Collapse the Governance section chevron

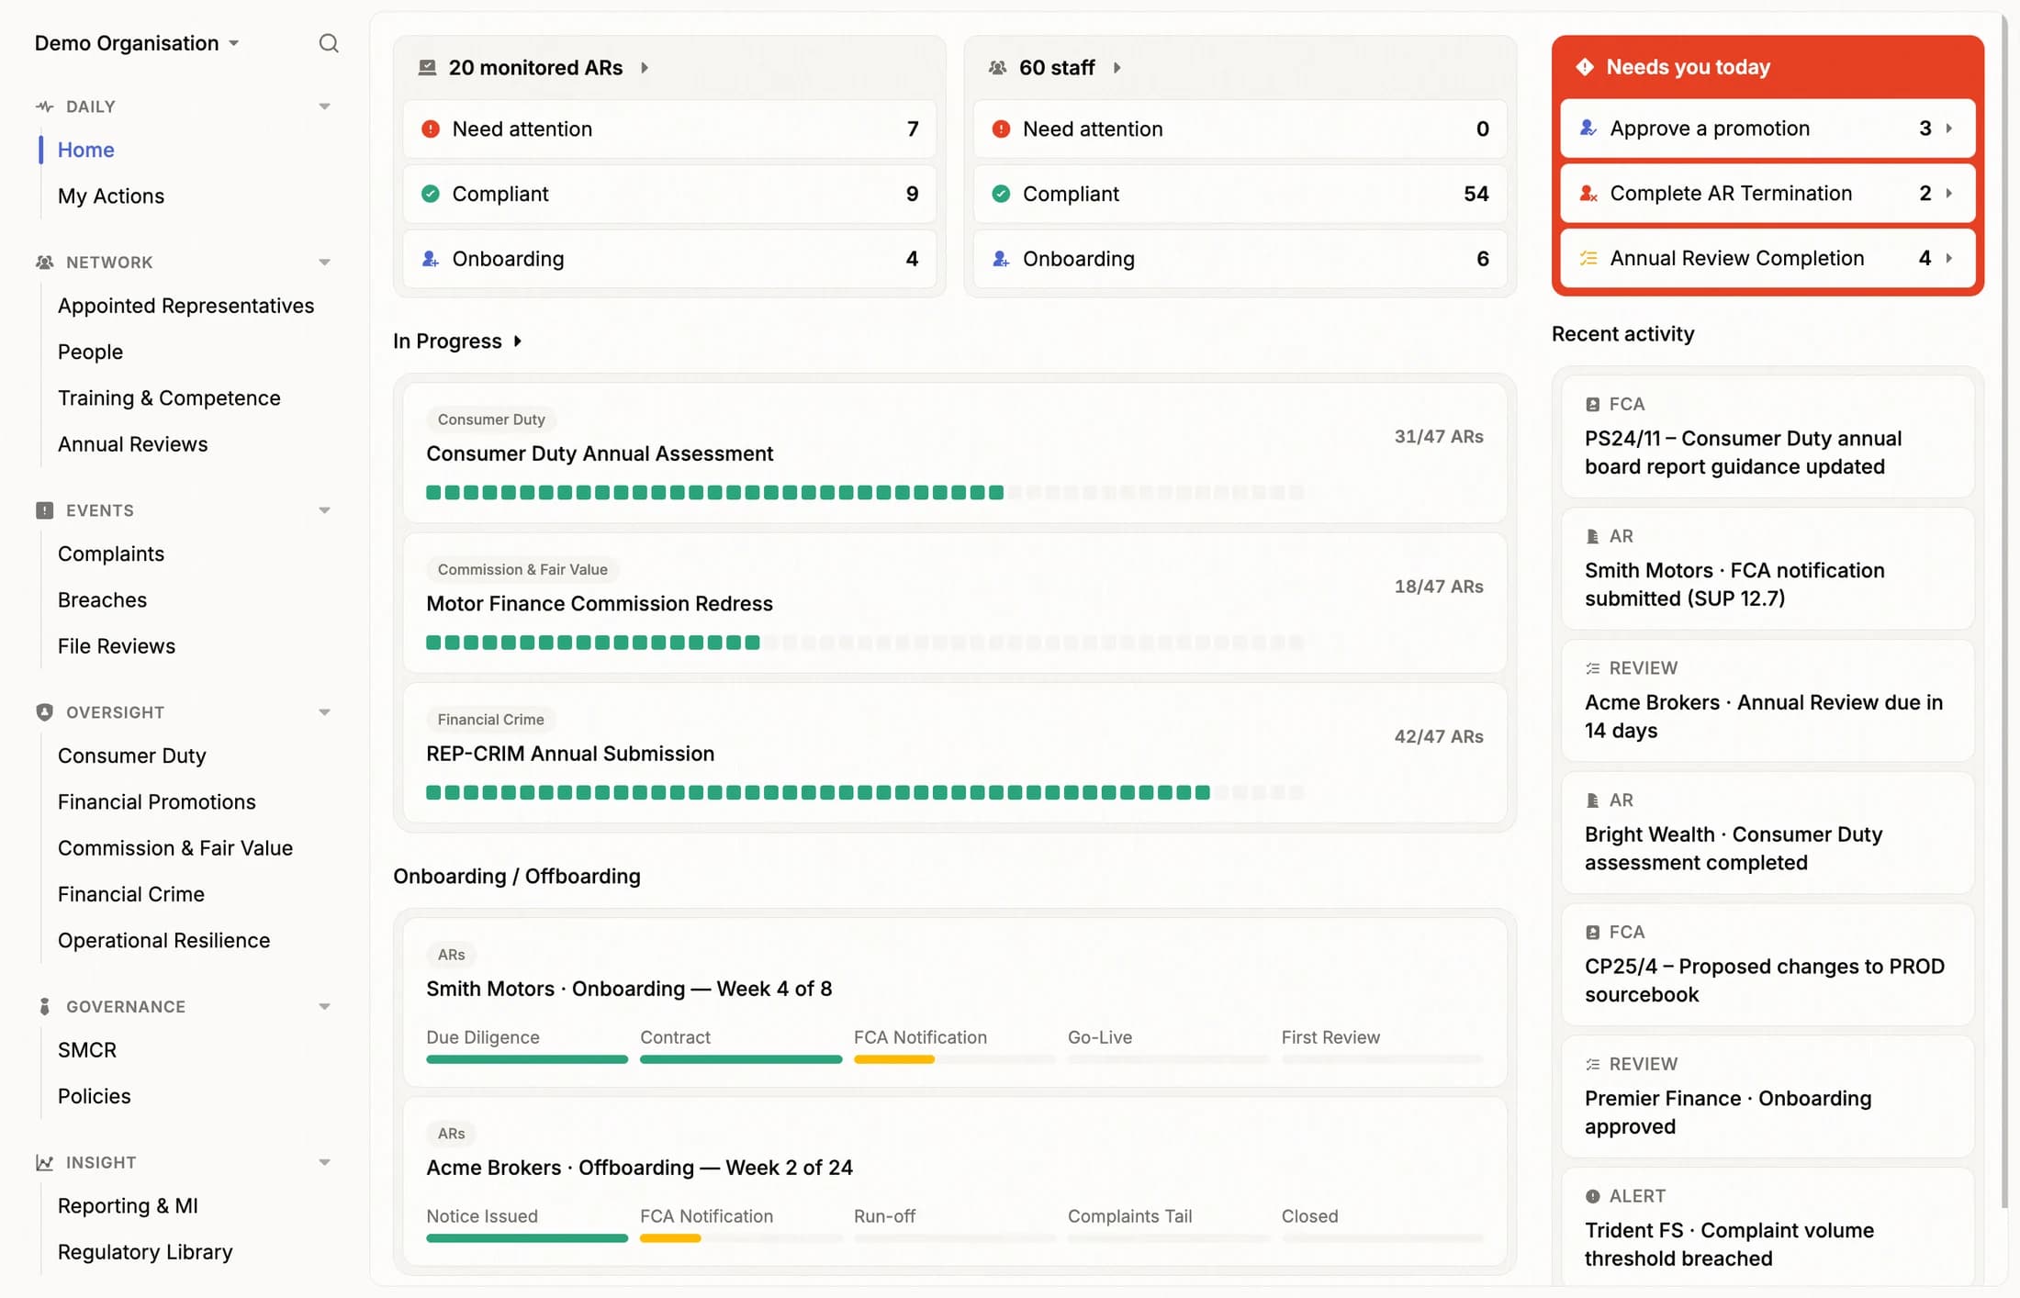(x=324, y=1007)
